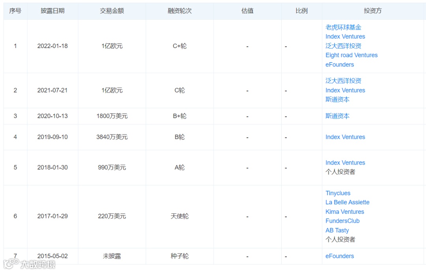Click the 投资方 column header

[372, 11]
